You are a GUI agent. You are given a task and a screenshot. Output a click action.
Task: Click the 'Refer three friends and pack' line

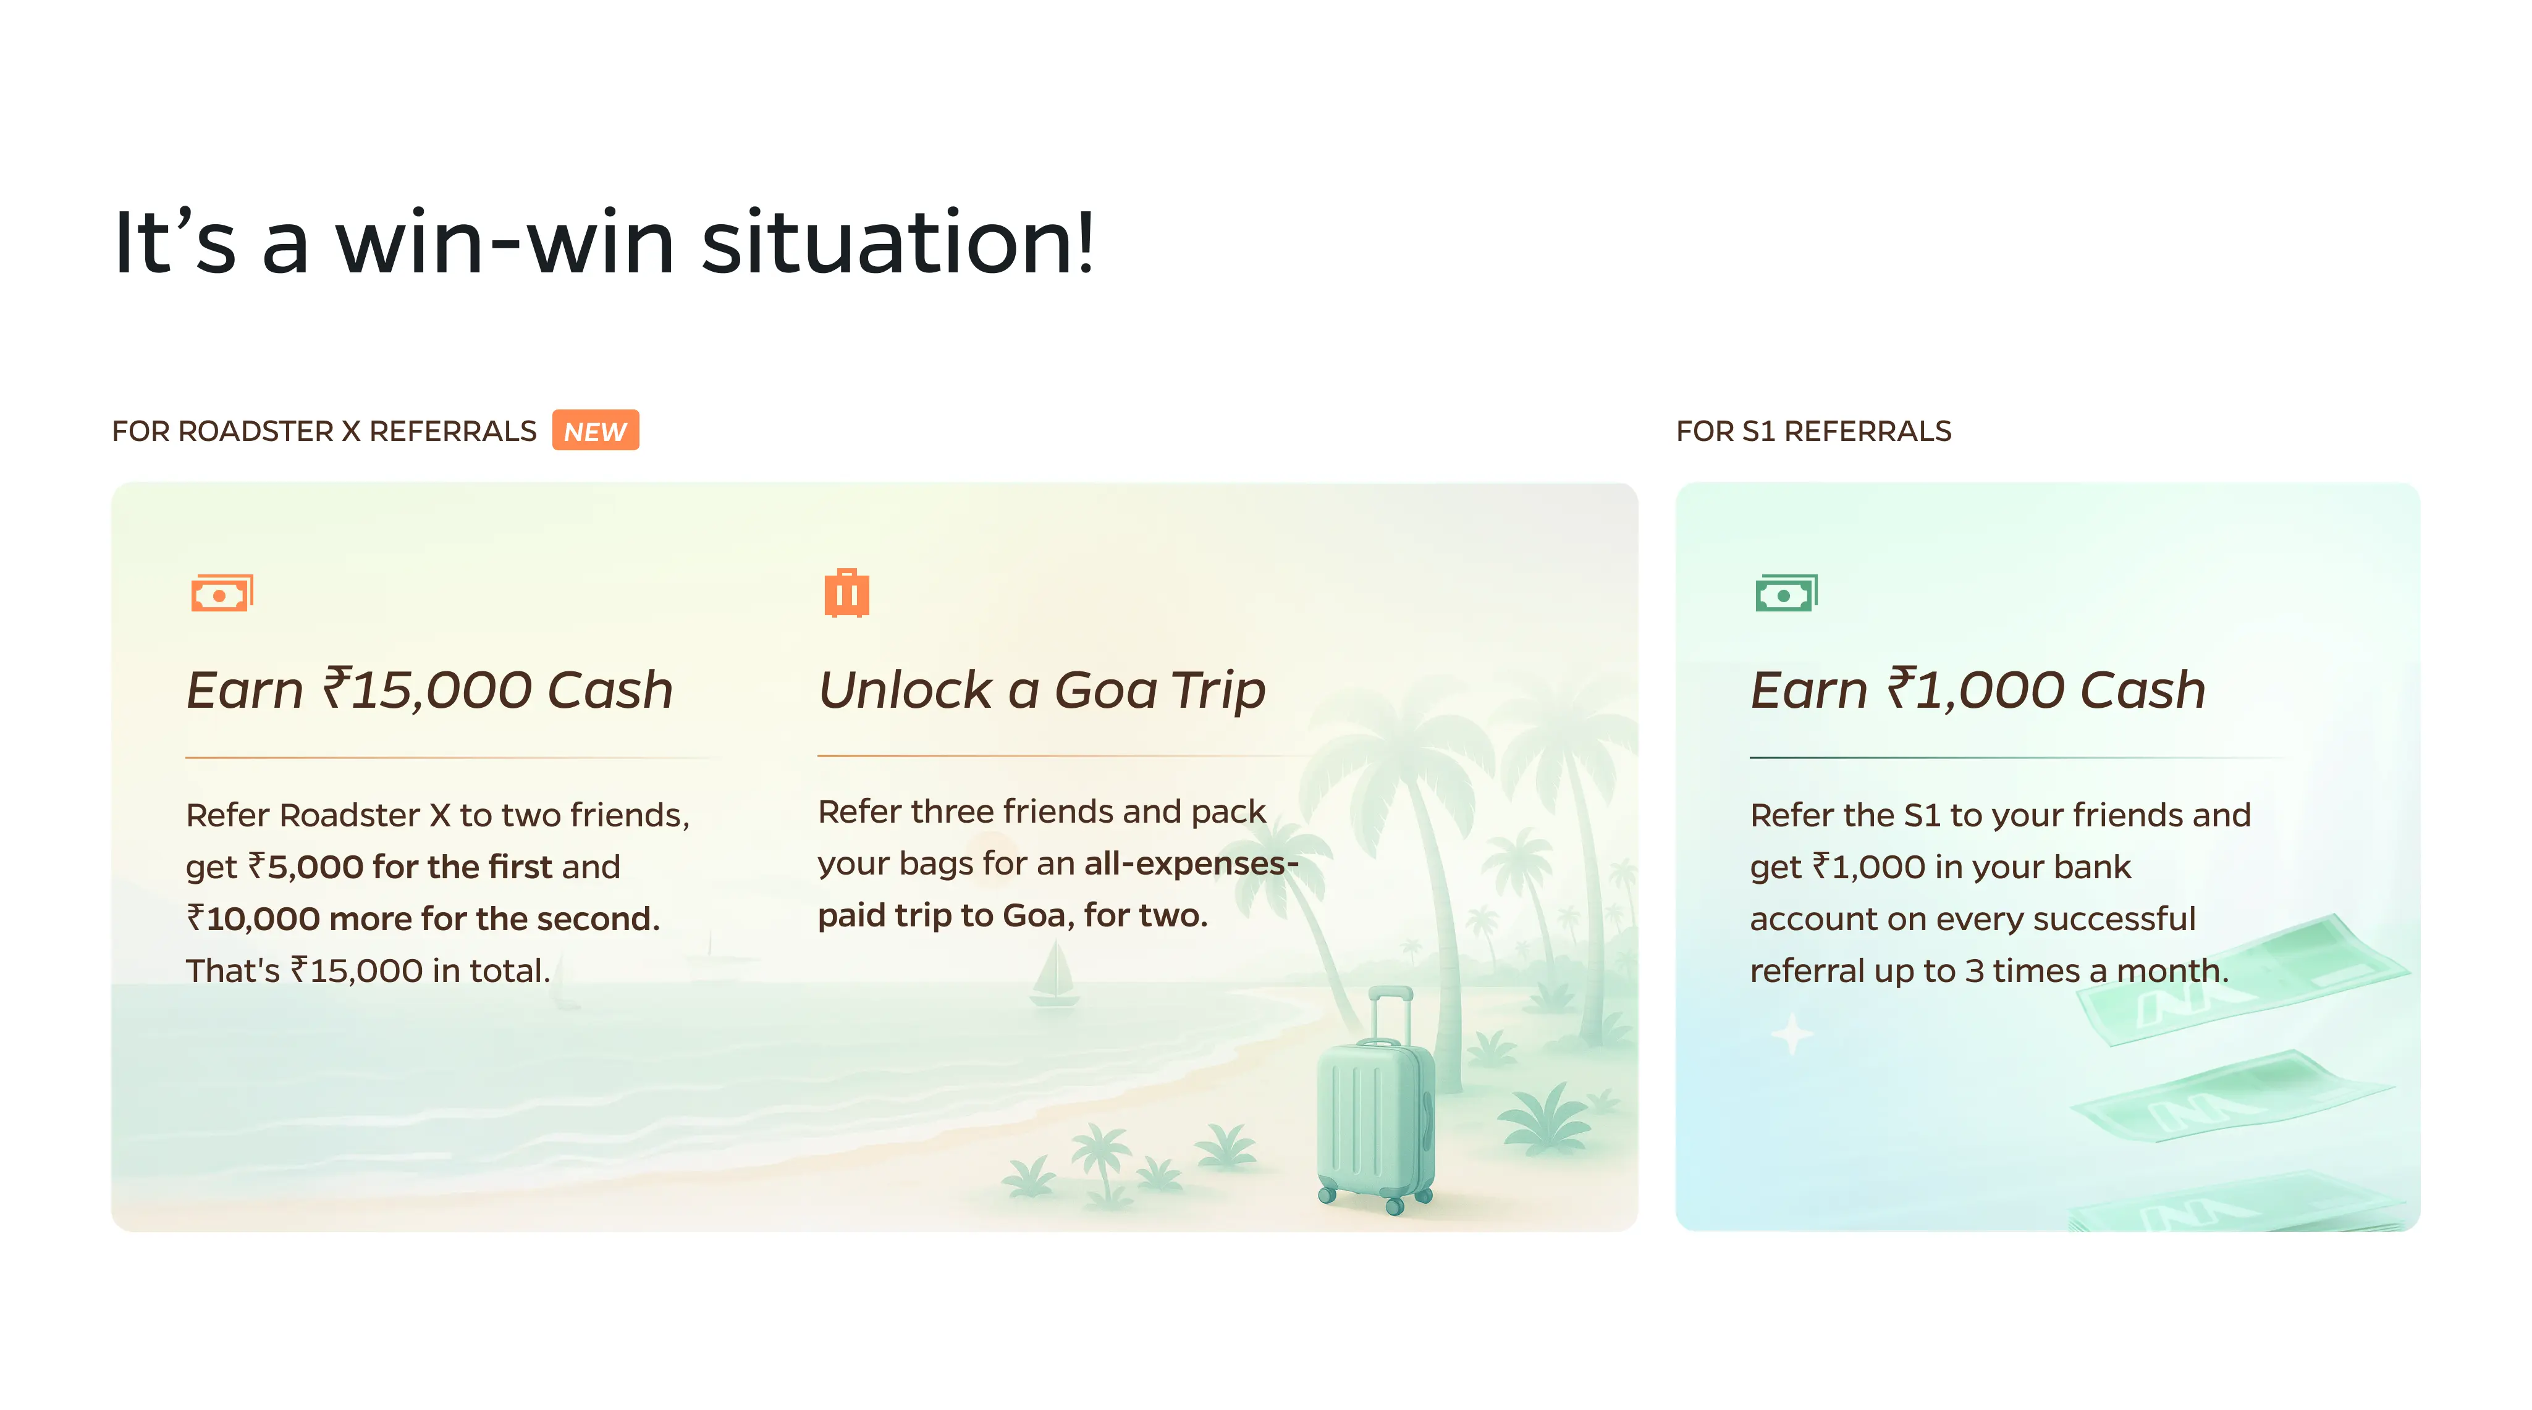pyautogui.click(x=1042, y=812)
